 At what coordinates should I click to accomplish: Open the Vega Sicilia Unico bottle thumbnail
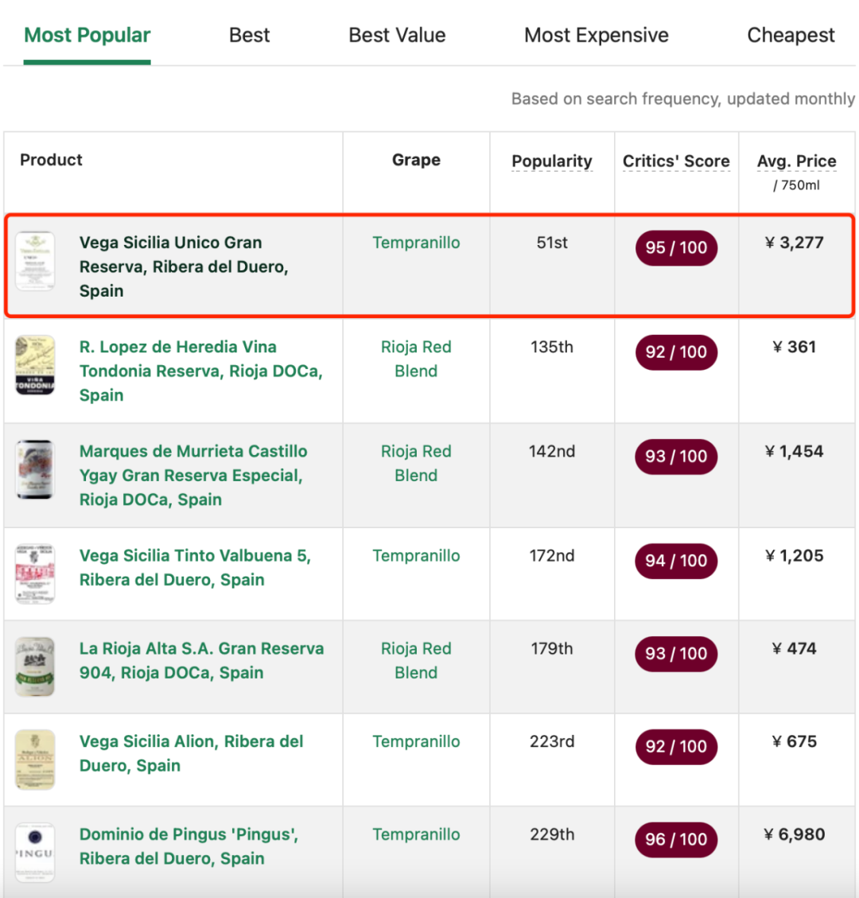click(x=35, y=261)
